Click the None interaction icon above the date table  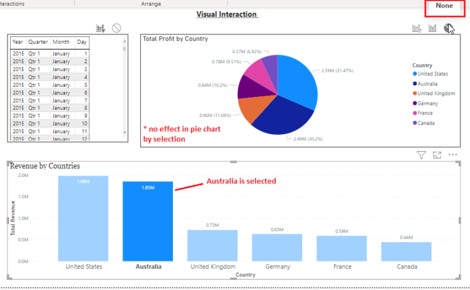pos(117,28)
